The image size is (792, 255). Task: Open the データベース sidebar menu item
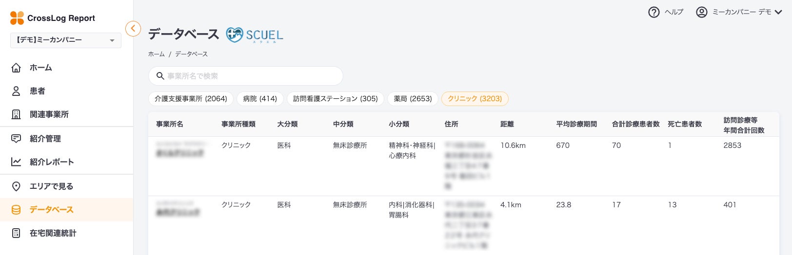click(x=51, y=210)
